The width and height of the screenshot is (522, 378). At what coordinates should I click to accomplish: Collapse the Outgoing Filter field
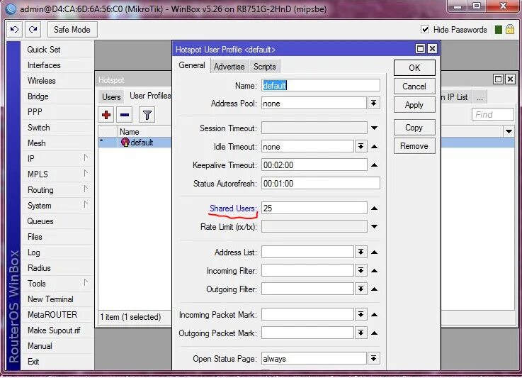point(374,289)
